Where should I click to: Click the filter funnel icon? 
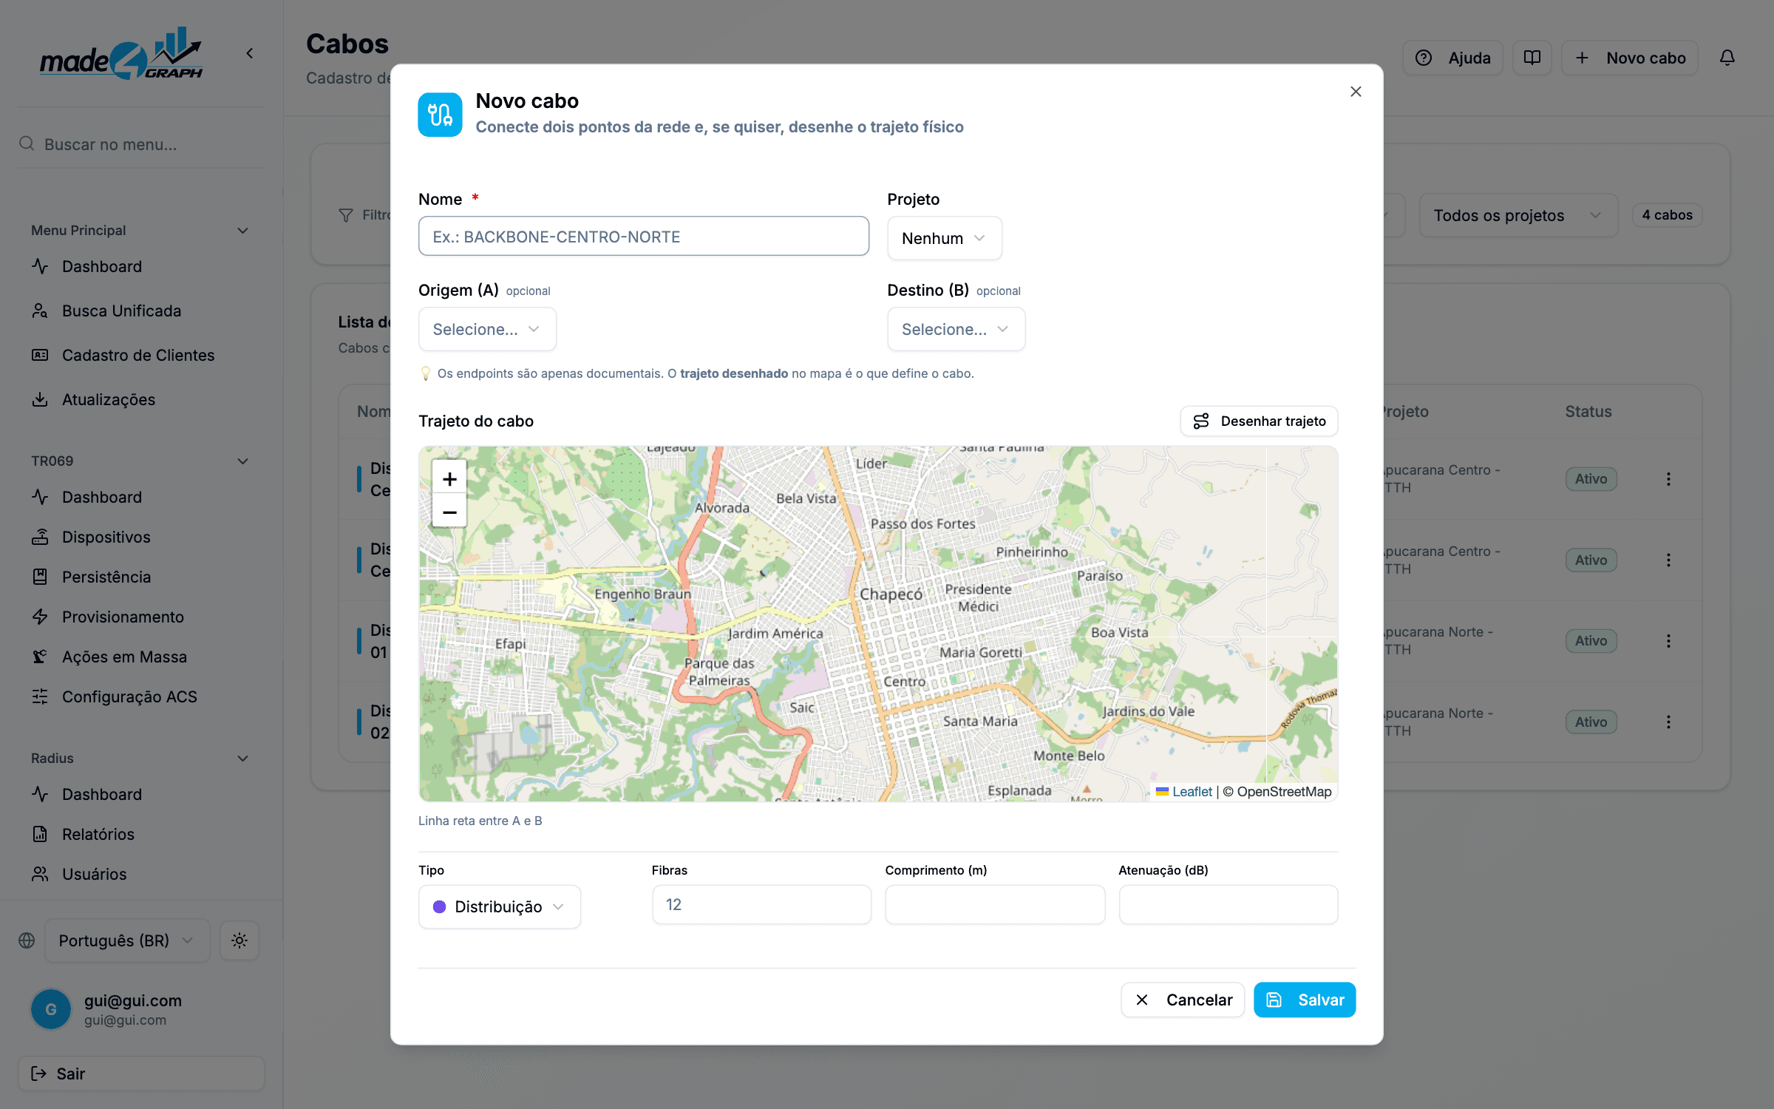346,215
